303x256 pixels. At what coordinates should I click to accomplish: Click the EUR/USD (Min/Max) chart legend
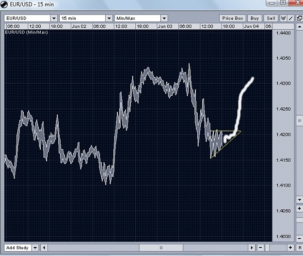point(26,33)
